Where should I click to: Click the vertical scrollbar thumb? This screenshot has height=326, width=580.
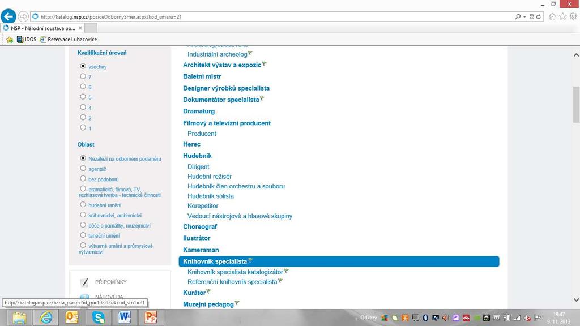coord(576,104)
